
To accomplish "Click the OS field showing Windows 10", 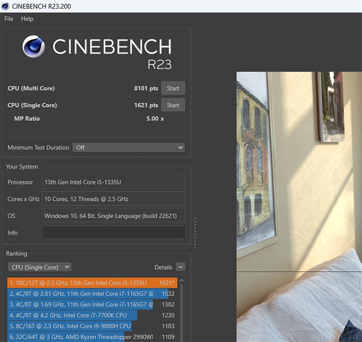I will tap(114, 215).
